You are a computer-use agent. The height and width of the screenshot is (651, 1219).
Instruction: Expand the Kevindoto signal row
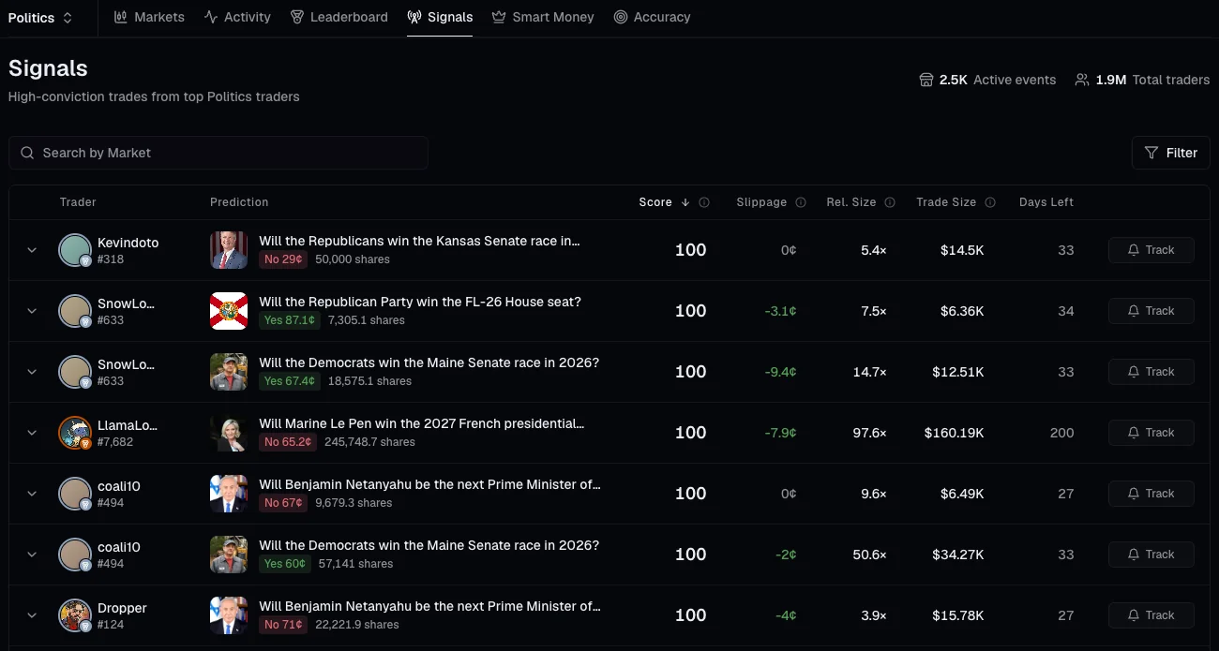pyautogui.click(x=32, y=250)
